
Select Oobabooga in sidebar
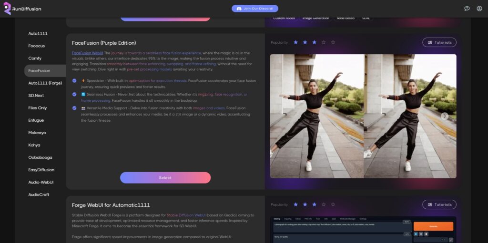(x=40, y=157)
